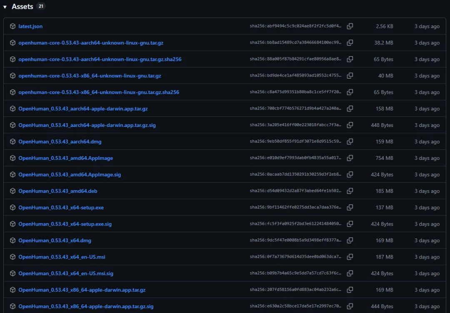450x313 pixels.
Task: Copy hash for OpenHuman amd64.AppImage
Action: click(350, 158)
